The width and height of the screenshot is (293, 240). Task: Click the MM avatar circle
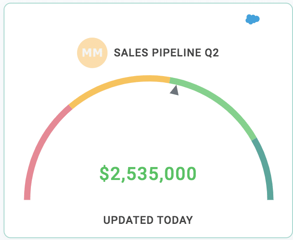point(92,53)
